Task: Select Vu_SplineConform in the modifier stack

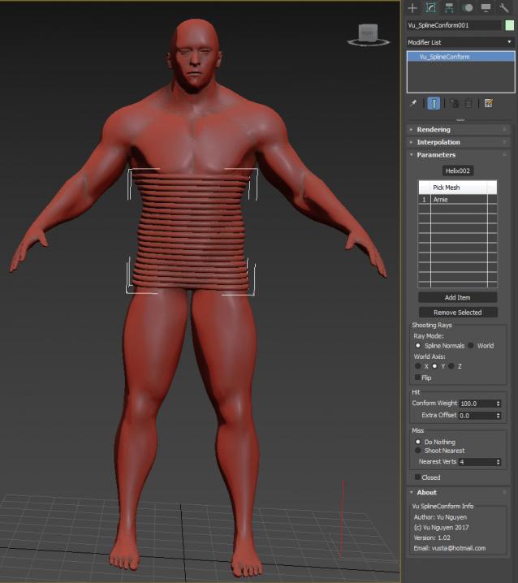Action: (x=444, y=57)
